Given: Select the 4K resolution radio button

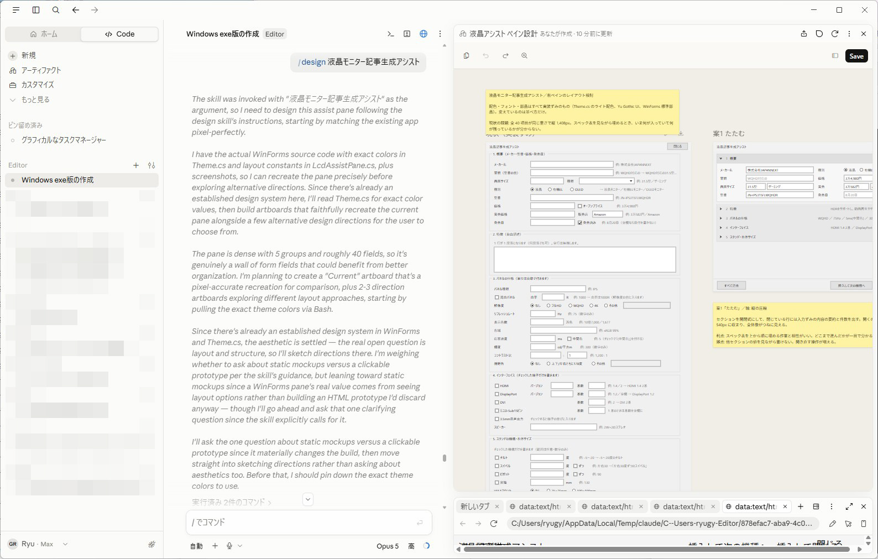Looking at the screenshot, I should coord(591,305).
